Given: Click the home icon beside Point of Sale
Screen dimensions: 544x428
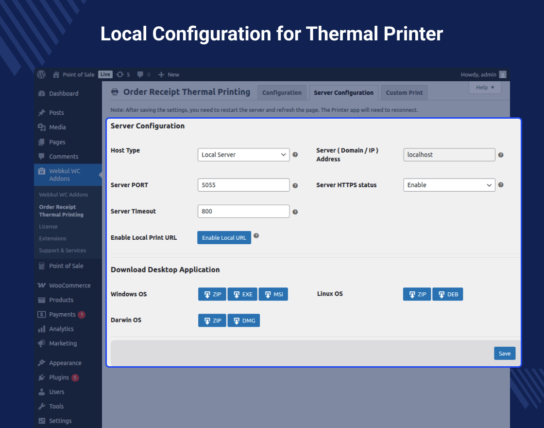Looking at the screenshot, I should (x=56, y=74).
